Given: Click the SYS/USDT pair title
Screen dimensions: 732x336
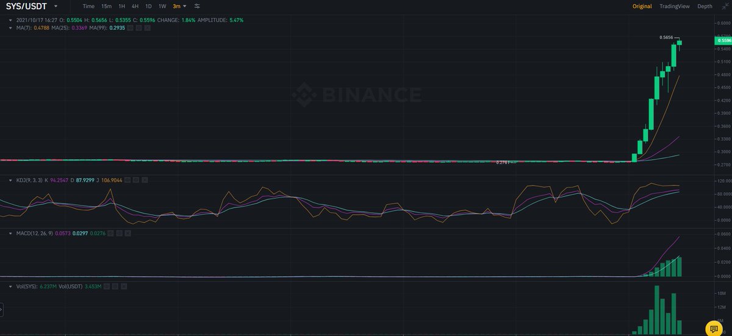Looking at the screenshot, I should [25, 6].
